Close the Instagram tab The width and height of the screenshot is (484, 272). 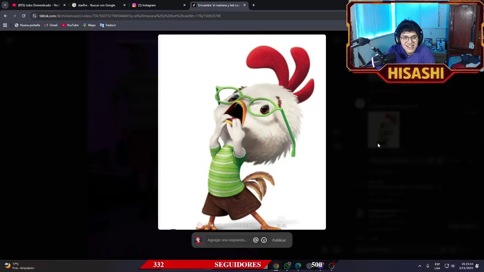(x=185, y=5)
